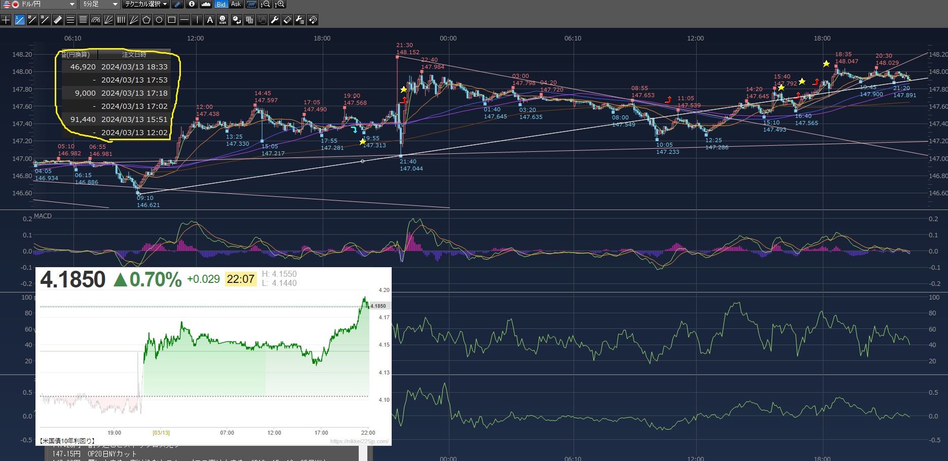This screenshot has height=461, width=948.
Task: Click the horizontal line drawing tool
Action: click(184, 20)
